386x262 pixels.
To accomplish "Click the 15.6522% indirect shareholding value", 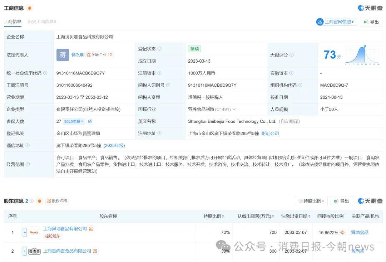I will point(328,232).
